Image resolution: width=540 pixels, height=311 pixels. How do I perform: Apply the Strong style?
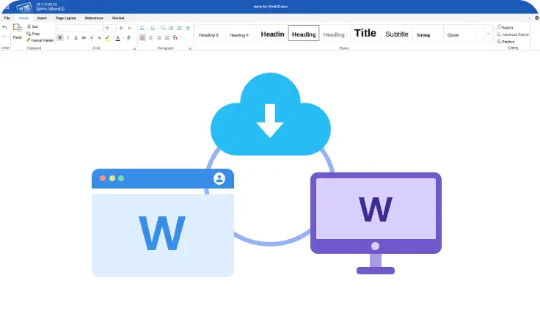423,34
